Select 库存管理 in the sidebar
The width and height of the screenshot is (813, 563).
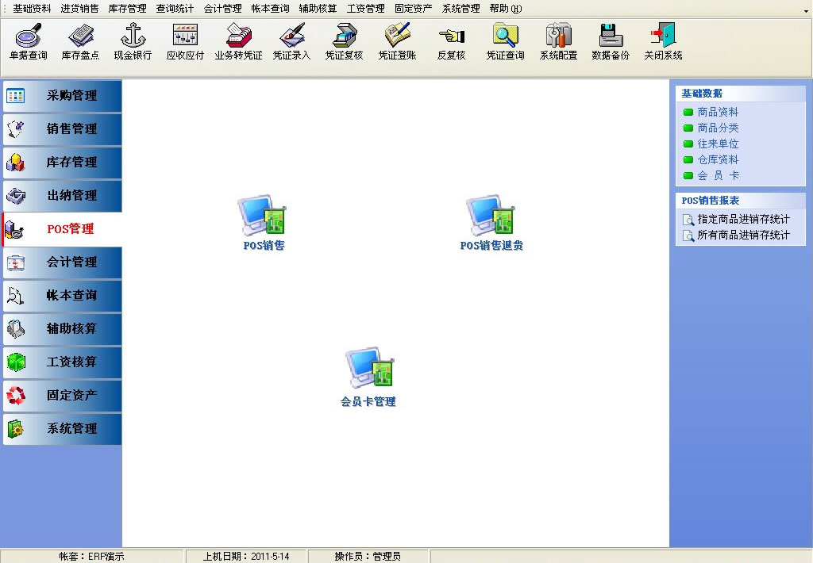click(x=63, y=163)
